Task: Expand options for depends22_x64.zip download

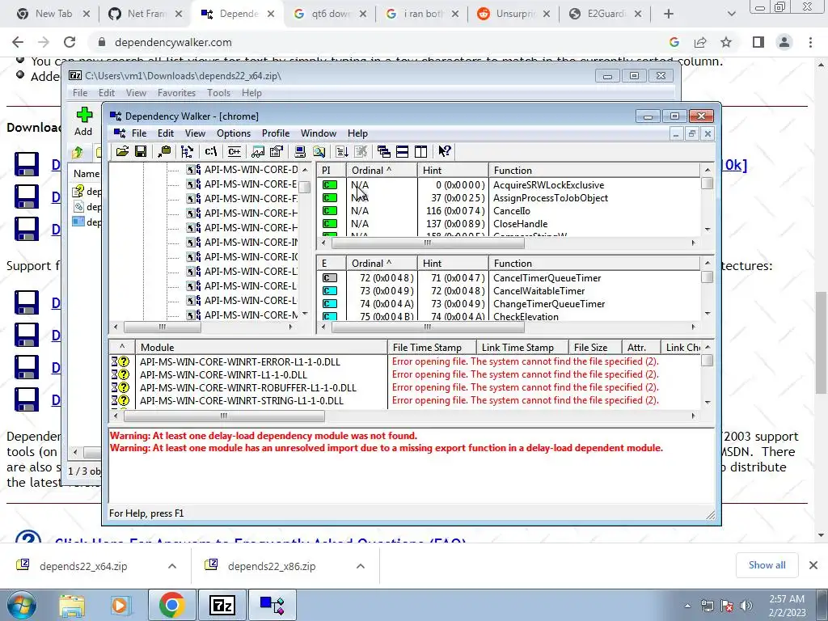Action: click(x=172, y=566)
